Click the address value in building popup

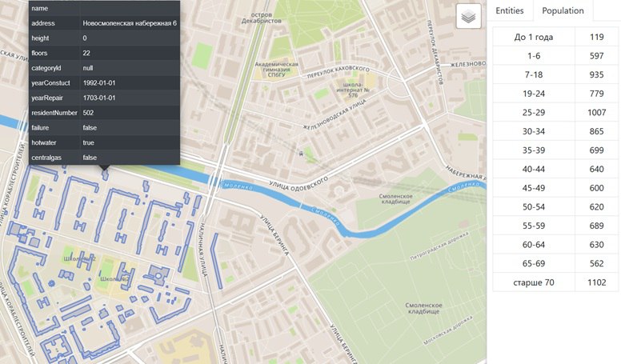130,23
